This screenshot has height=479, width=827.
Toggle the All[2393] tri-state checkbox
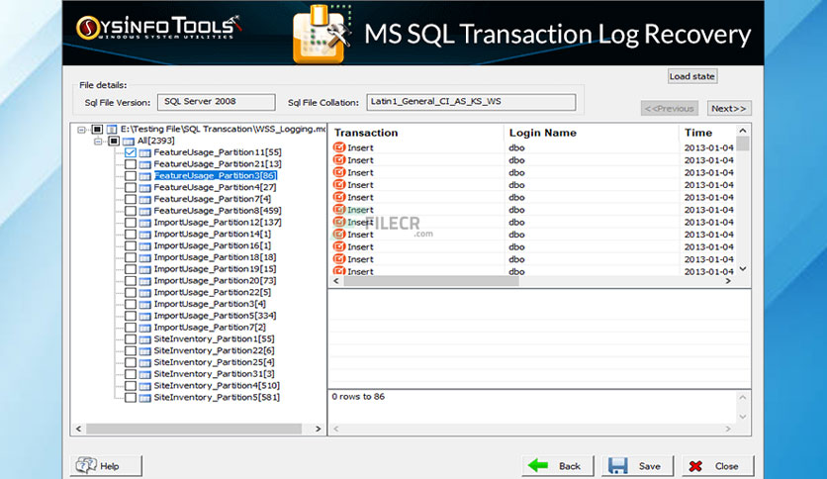[x=114, y=141]
